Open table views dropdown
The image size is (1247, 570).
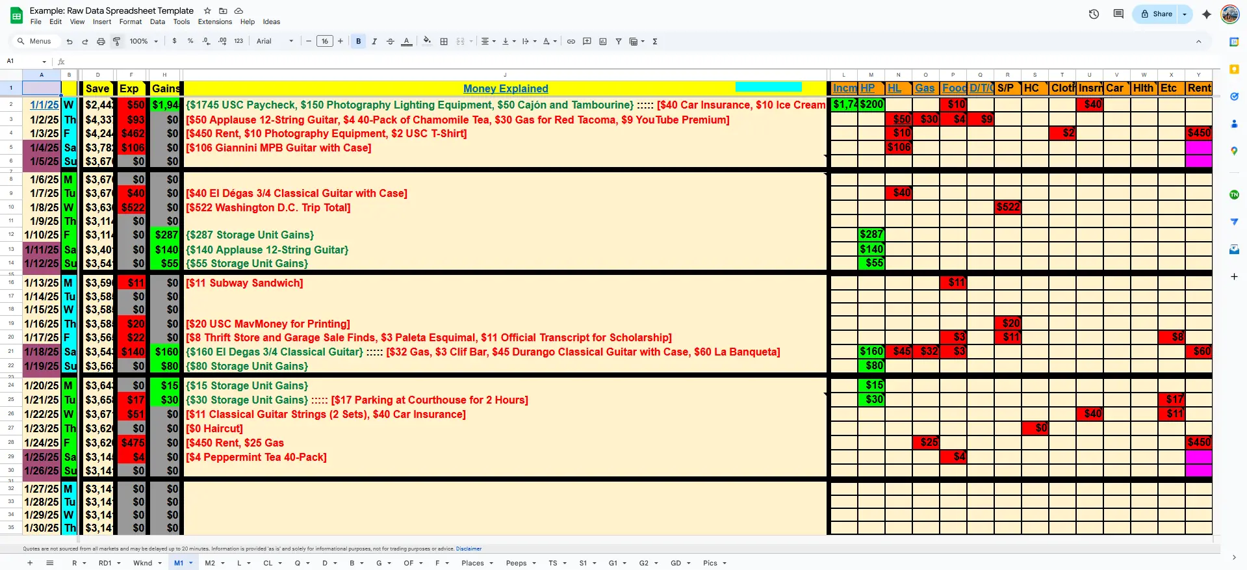click(x=637, y=41)
